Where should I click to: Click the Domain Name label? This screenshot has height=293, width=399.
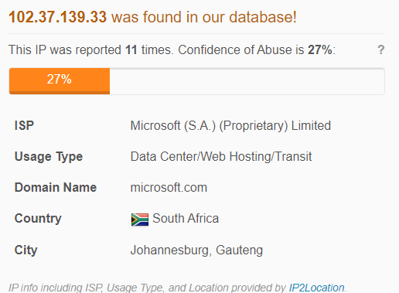[x=56, y=187]
